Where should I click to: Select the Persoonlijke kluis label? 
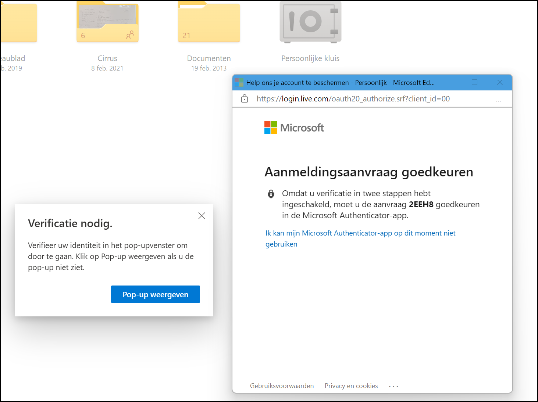pyautogui.click(x=310, y=58)
